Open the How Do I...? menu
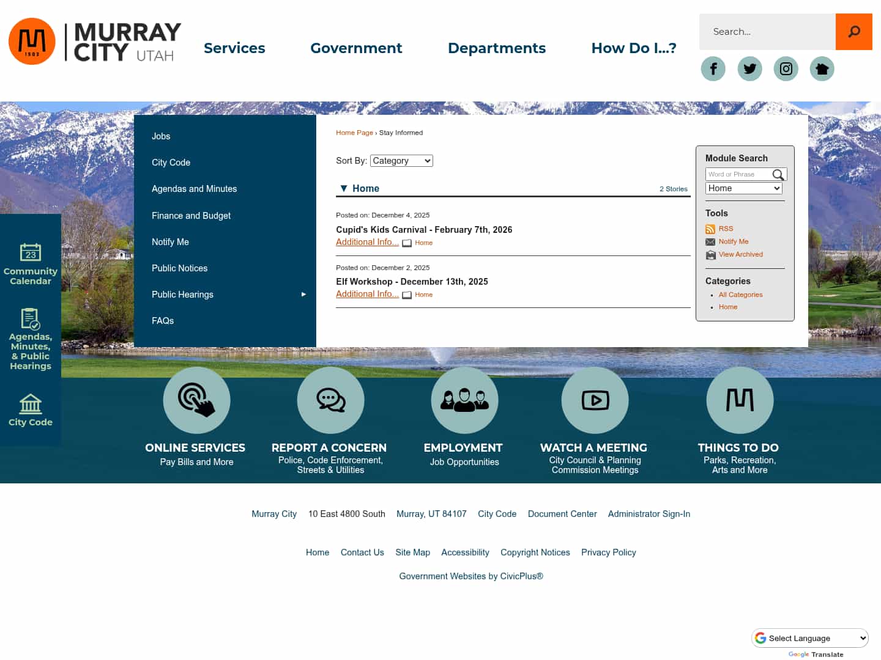881x660 pixels. pyautogui.click(x=633, y=48)
